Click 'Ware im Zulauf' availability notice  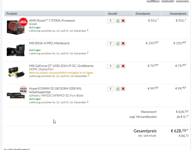[x=61, y=73]
